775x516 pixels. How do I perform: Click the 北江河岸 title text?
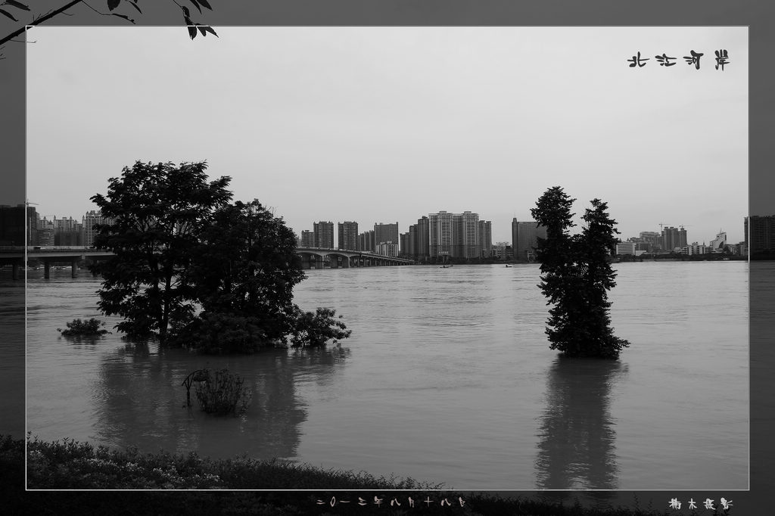tap(678, 61)
